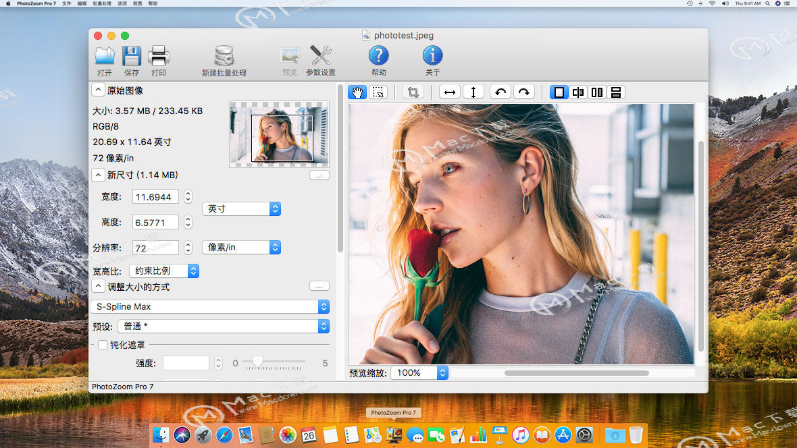Open System Preferences from the Dock
This screenshot has height=448, width=797.
pos(584,435)
